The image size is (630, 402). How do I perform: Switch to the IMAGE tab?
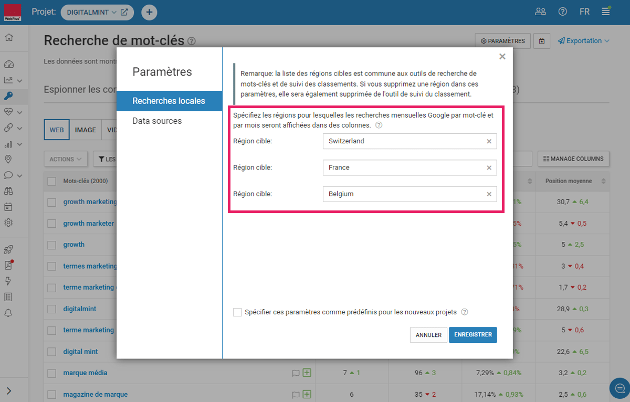[85, 130]
